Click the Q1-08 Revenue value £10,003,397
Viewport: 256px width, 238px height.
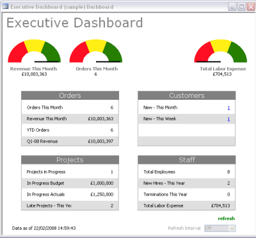point(100,141)
